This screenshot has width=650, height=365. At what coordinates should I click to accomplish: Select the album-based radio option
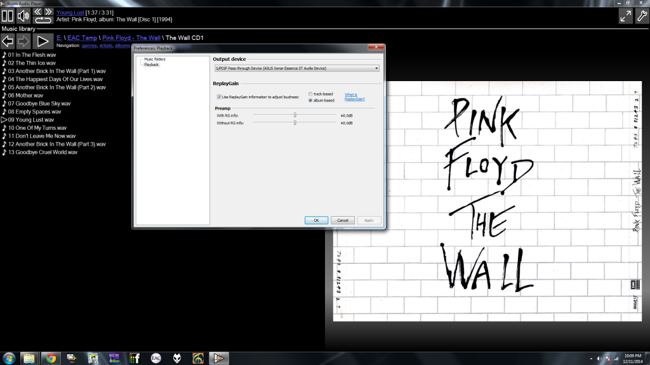point(310,100)
